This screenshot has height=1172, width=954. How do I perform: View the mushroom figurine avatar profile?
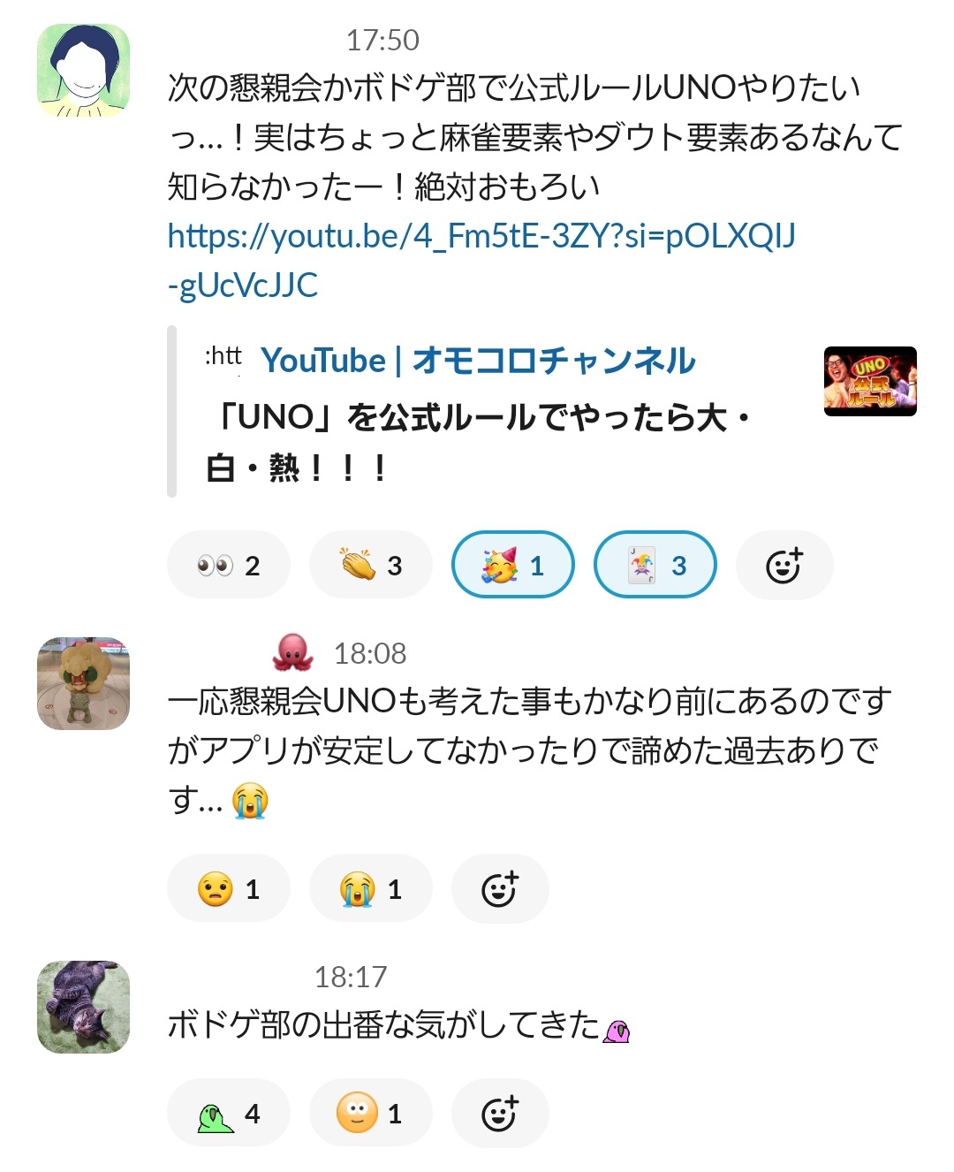pos(83,683)
